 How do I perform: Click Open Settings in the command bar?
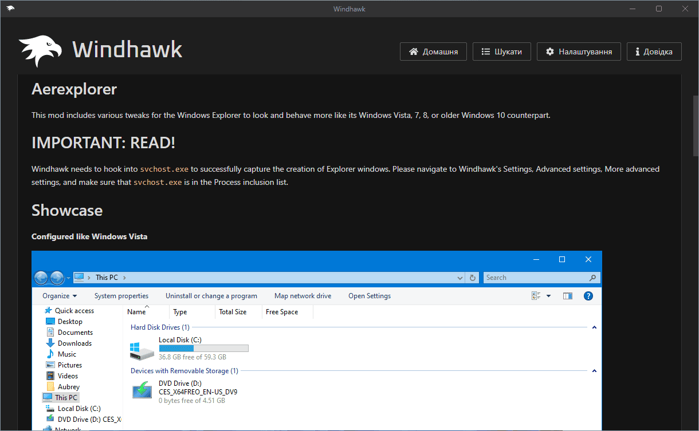click(x=370, y=296)
